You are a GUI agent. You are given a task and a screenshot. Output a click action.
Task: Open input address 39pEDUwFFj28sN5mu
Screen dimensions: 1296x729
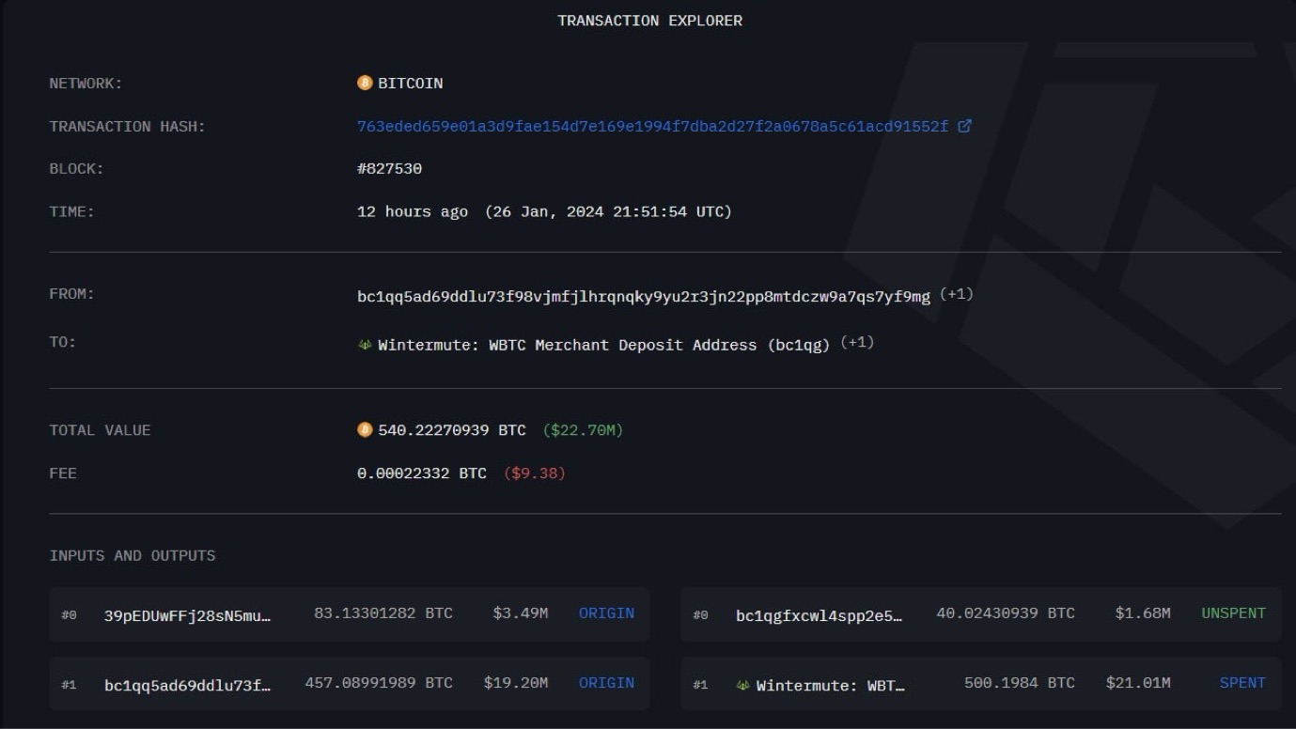pos(187,615)
